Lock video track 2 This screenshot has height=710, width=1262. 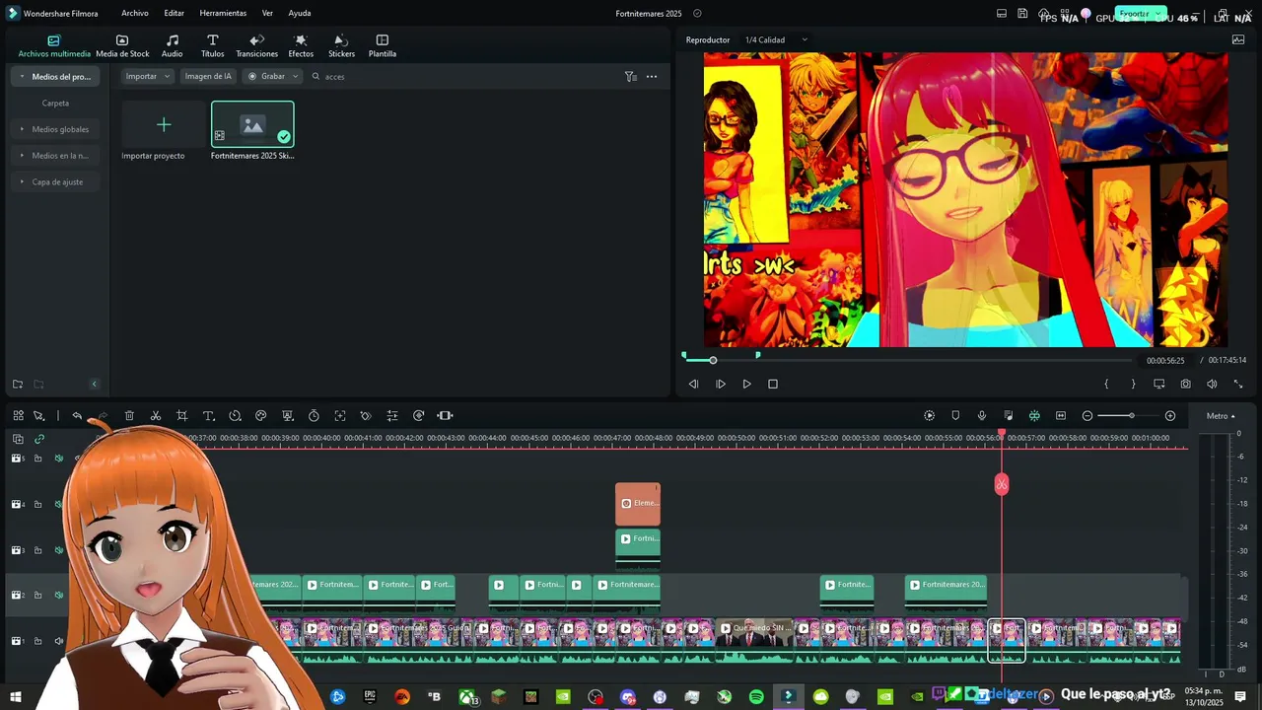coord(37,595)
